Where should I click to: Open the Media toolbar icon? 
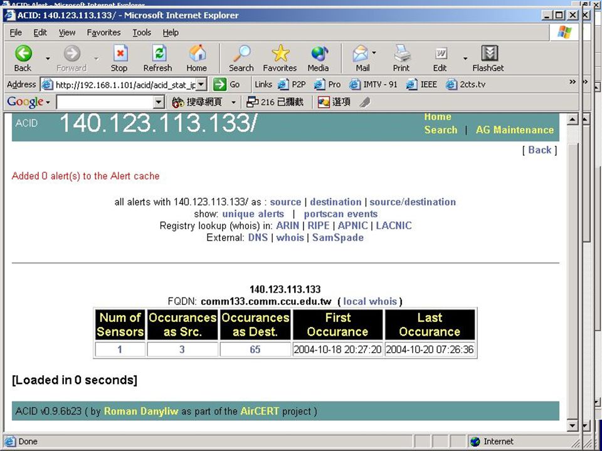(319, 53)
